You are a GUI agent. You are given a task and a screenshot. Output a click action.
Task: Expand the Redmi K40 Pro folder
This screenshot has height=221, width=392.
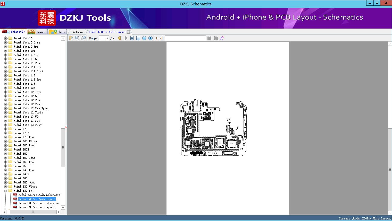[6, 170]
